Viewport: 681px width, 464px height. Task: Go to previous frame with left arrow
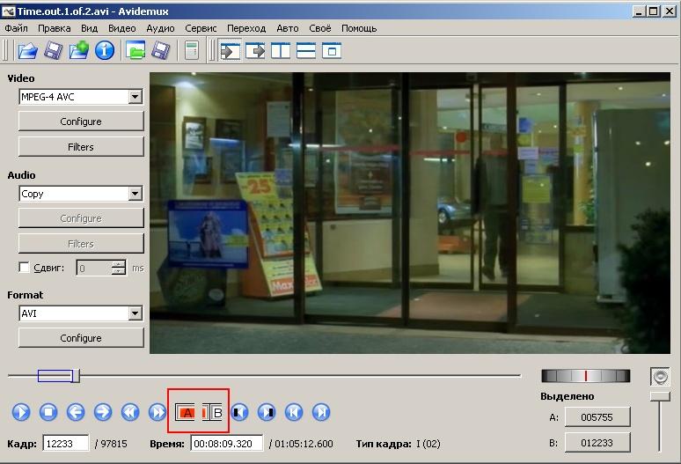click(76, 412)
